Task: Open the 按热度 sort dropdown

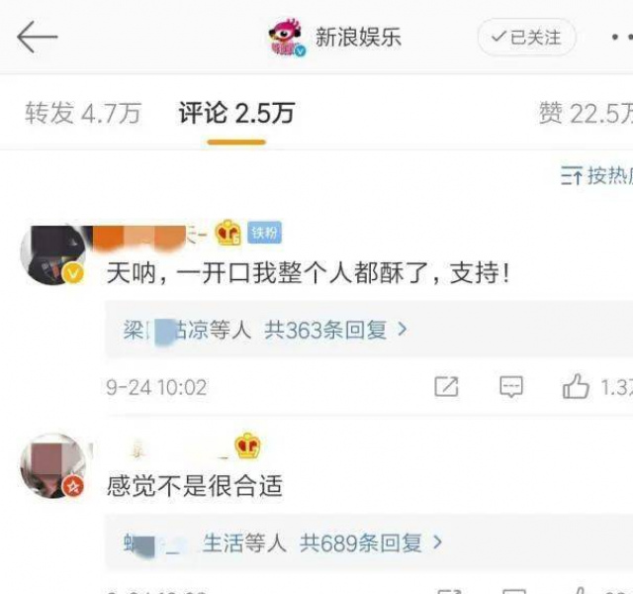Action: tap(596, 176)
